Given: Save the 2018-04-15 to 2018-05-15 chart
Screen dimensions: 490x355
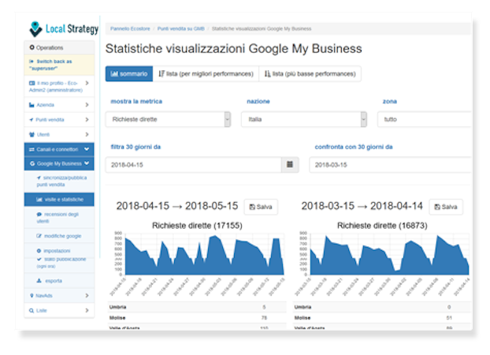Looking at the screenshot, I should tap(261, 207).
